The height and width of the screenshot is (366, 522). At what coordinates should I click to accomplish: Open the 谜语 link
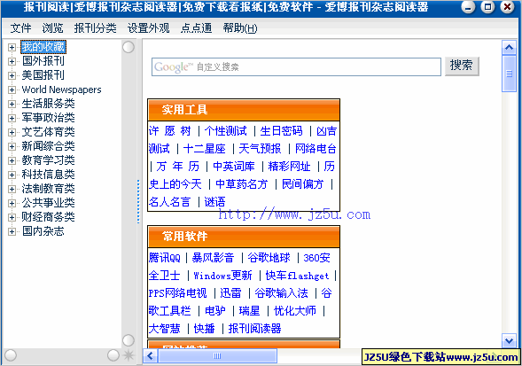(214, 201)
